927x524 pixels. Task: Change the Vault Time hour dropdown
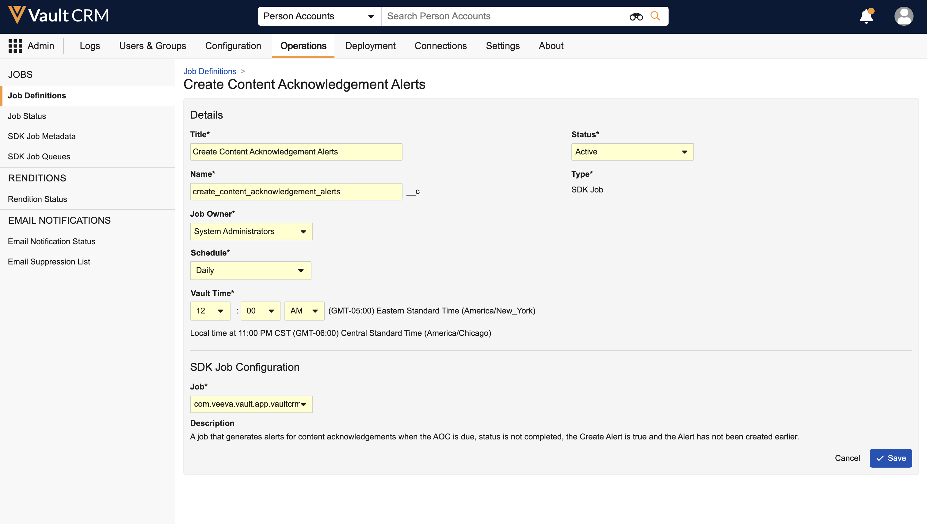tap(210, 311)
